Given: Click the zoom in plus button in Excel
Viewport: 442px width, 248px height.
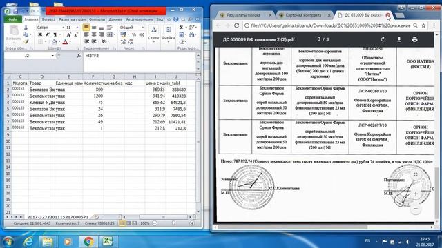Looking at the screenshot, I should coord(192,223).
